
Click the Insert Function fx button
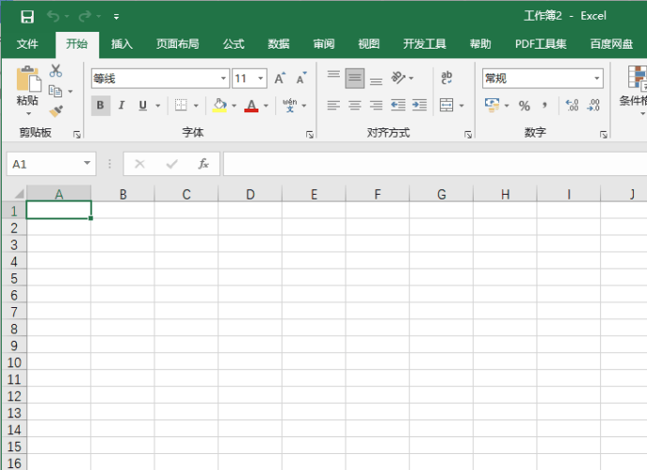tap(203, 164)
